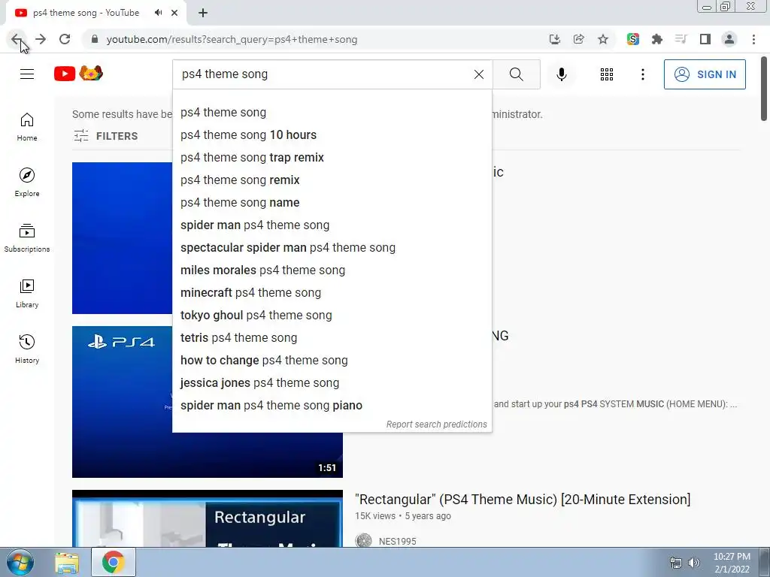Select "how to change ps4 theme song"

click(332, 361)
